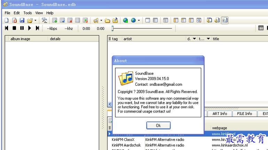268x150 pixels.
Task: Click the grid icon with blue checkmark
Action: point(62,21)
